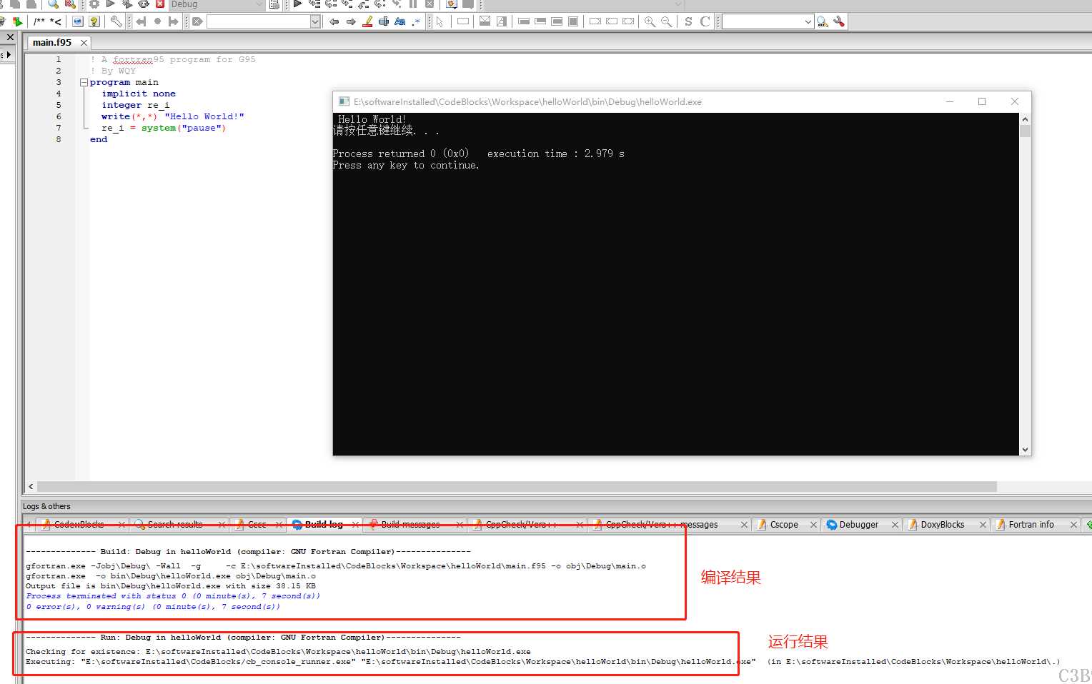Close the left management panel

tap(10, 37)
